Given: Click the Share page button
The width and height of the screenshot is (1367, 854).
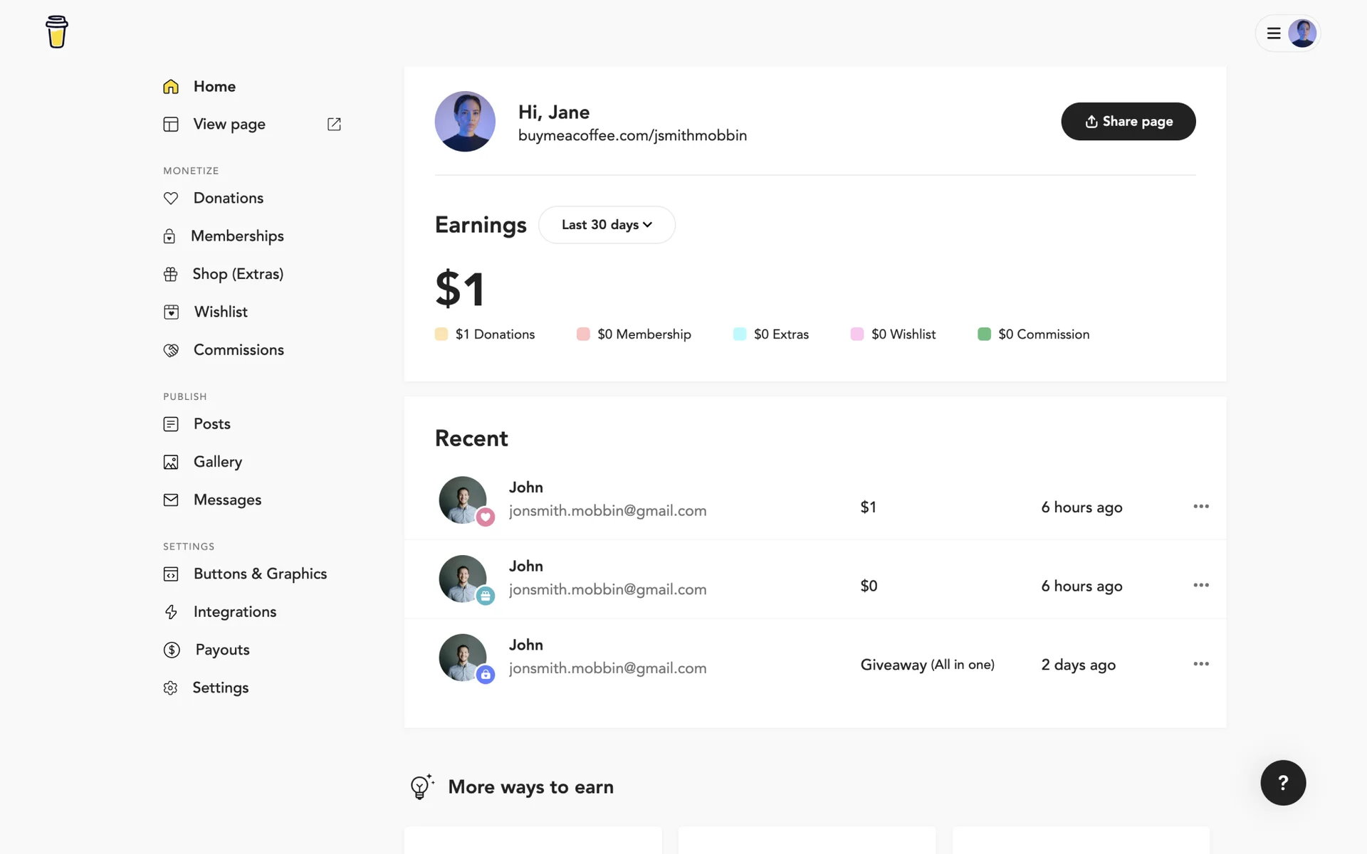Looking at the screenshot, I should point(1128,122).
